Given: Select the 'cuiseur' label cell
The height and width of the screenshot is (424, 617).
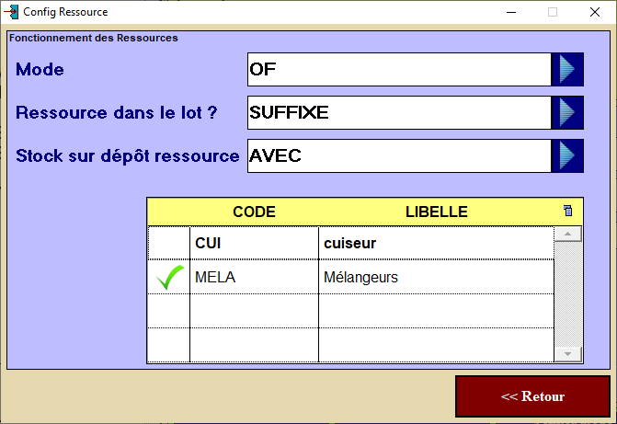Looking at the screenshot, I should [436, 243].
